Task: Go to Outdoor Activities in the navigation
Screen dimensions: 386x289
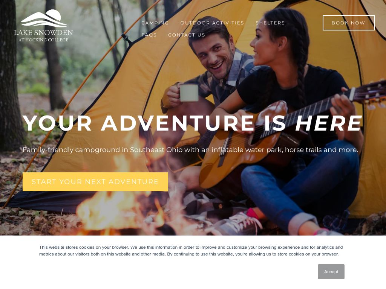Action: (212, 23)
